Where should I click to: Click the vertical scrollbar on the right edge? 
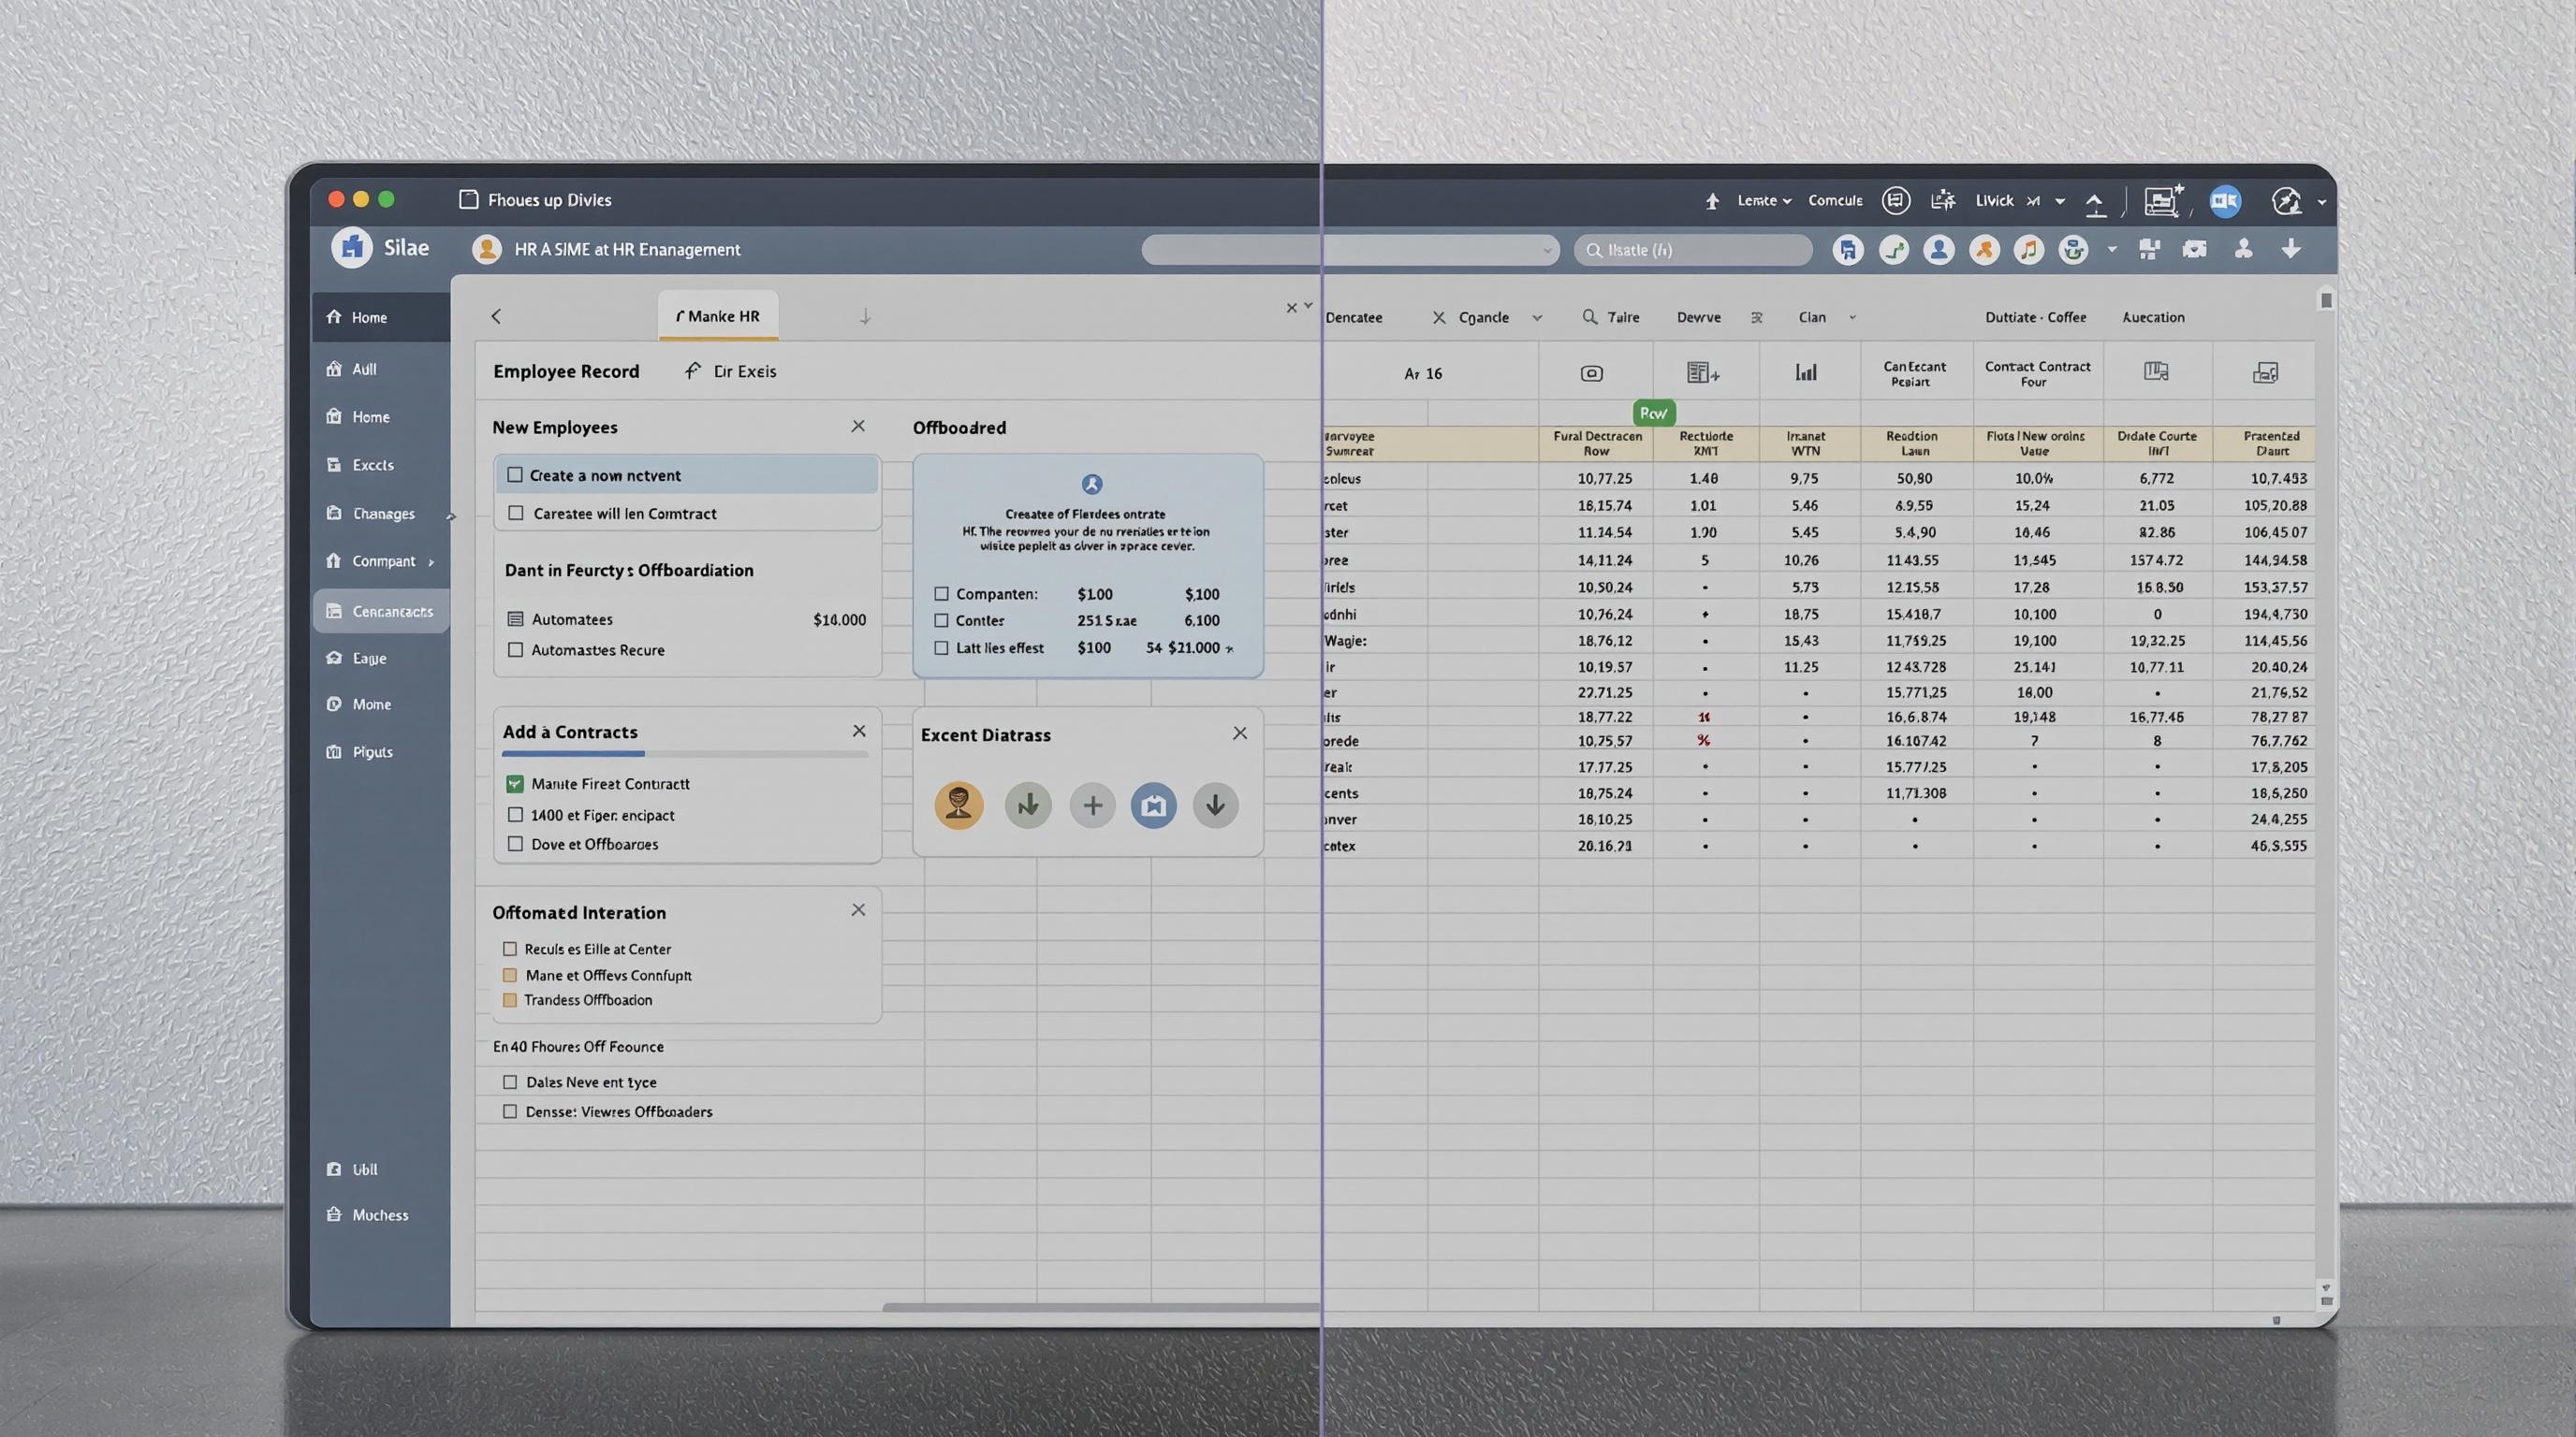click(x=2326, y=800)
